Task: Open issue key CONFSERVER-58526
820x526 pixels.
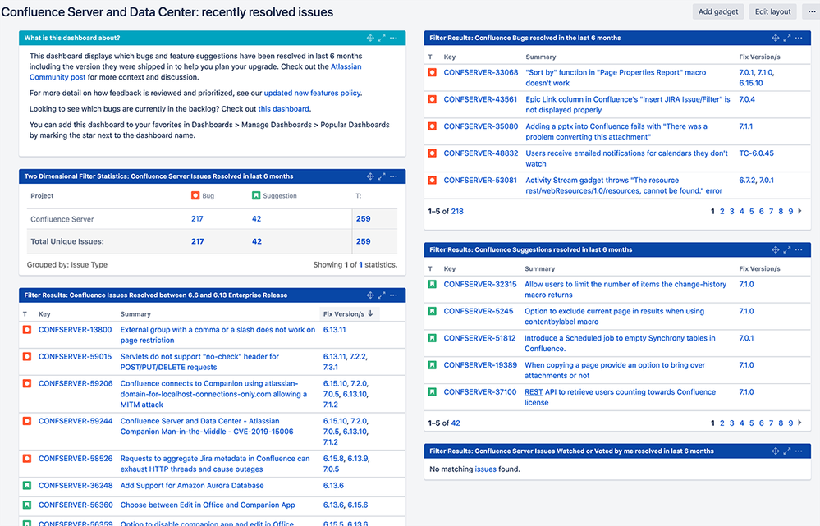Action: click(x=76, y=459)
